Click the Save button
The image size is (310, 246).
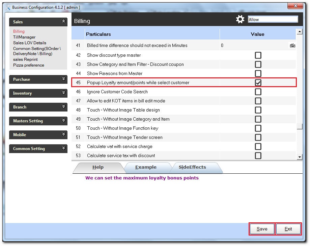click(x=262, y=229)
